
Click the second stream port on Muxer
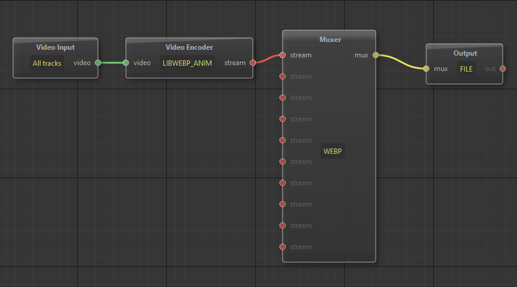coord(283,76)
